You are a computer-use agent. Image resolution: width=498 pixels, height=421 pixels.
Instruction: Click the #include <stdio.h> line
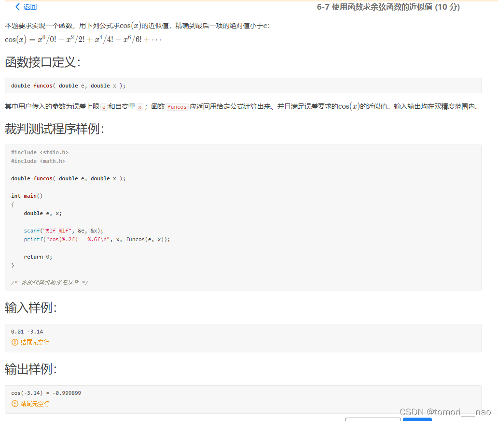click(x=40, y=152)
